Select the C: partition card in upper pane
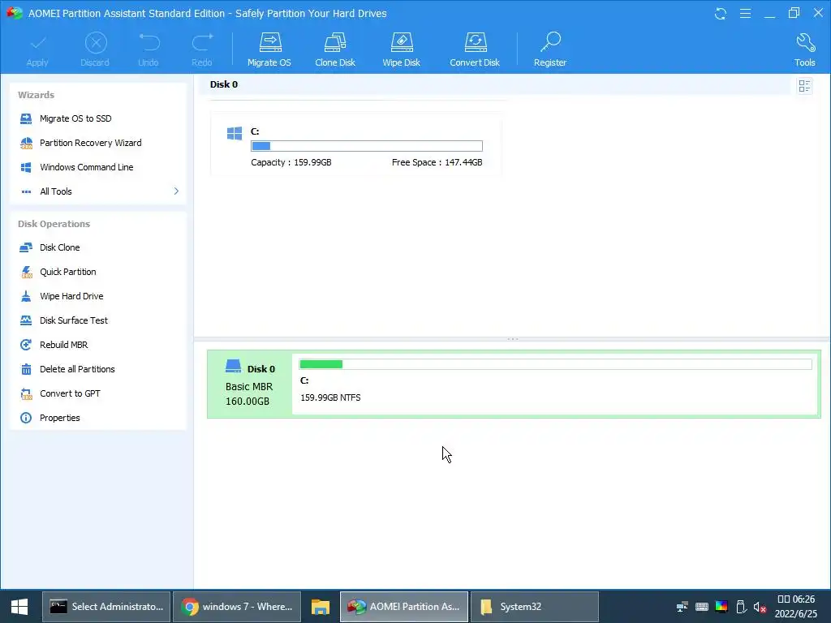The image size is (831, 623). pyautogui.click(x=356, y=144)
